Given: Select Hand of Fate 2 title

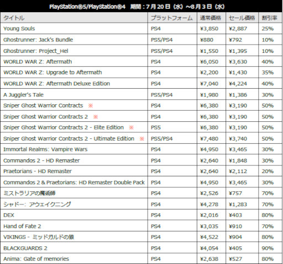Looking at the screenshot, I should coord(22,227).
